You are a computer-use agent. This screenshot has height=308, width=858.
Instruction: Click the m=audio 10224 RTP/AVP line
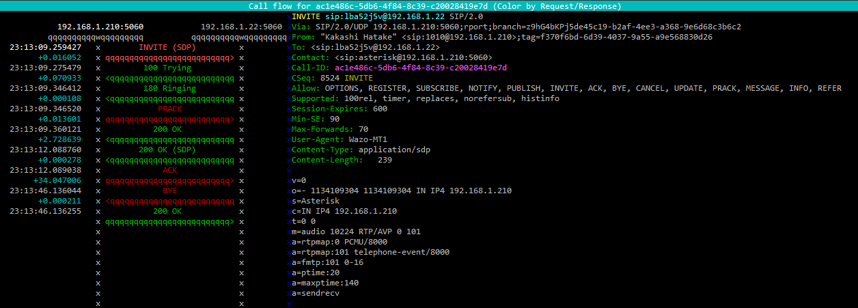pos(356,232)
